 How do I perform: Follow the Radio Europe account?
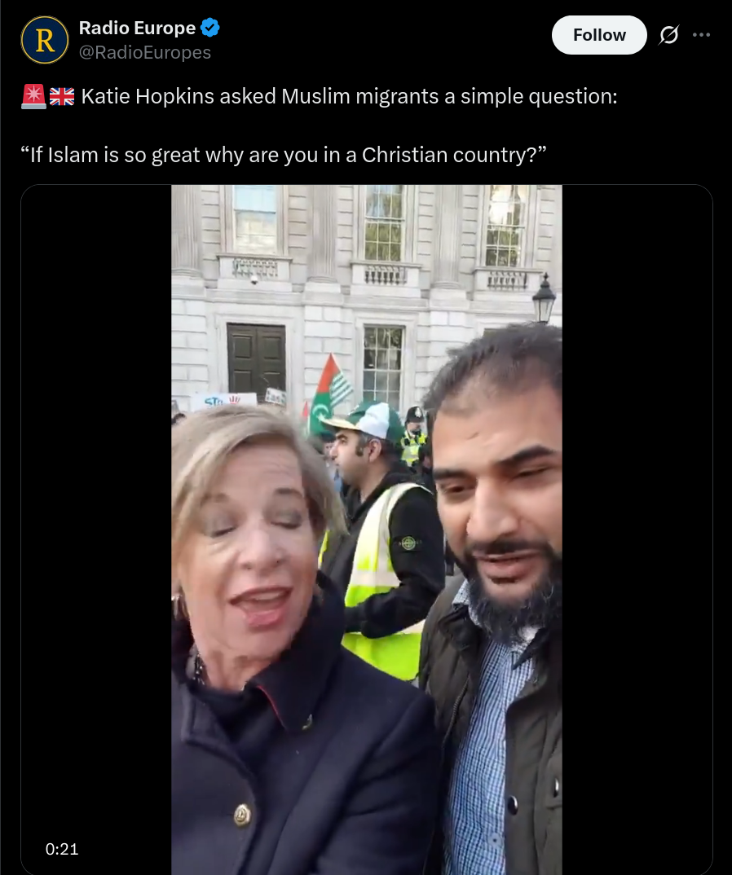pyautogui.click(x=599, y=34)
